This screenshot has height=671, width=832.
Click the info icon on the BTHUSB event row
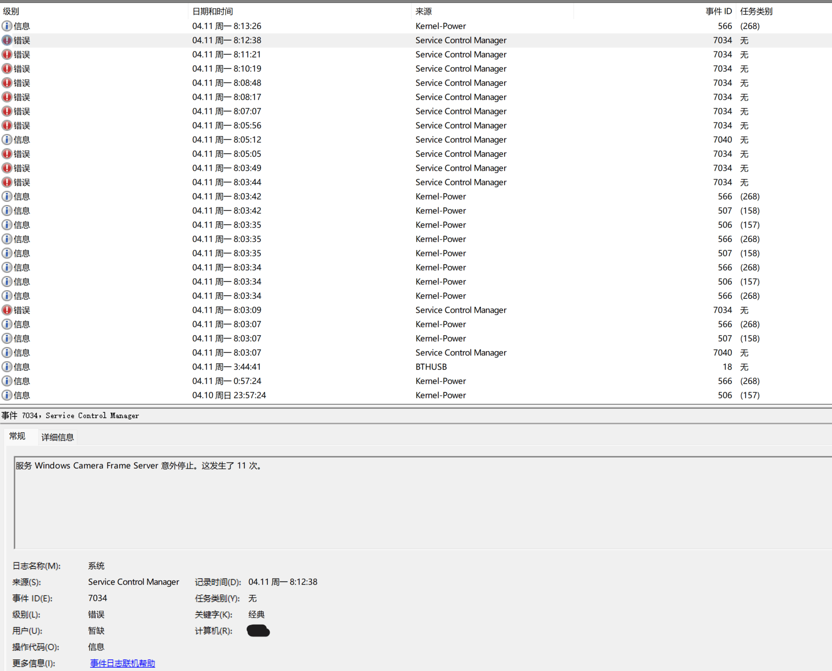pyautogui.click(x=7, y=367)
